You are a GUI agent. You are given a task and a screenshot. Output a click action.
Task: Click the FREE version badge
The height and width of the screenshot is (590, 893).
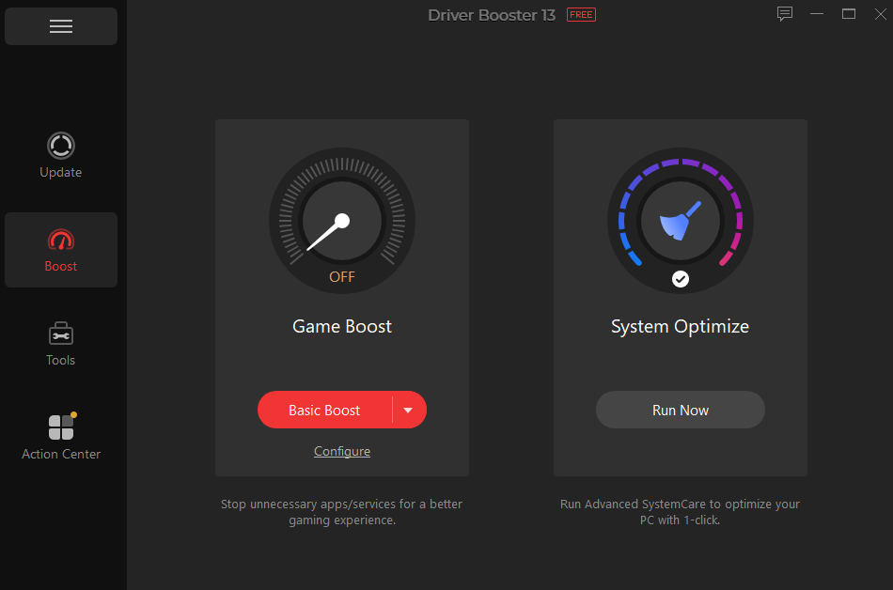pyautogui.click(x=580, y=14)
